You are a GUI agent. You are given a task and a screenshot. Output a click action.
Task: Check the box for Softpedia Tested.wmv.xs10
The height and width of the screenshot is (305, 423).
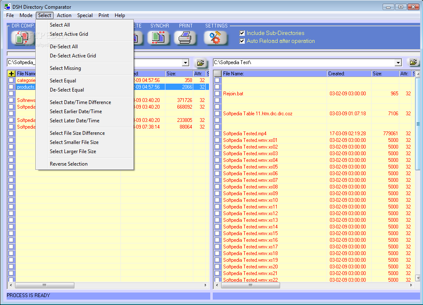pos(217,200)
